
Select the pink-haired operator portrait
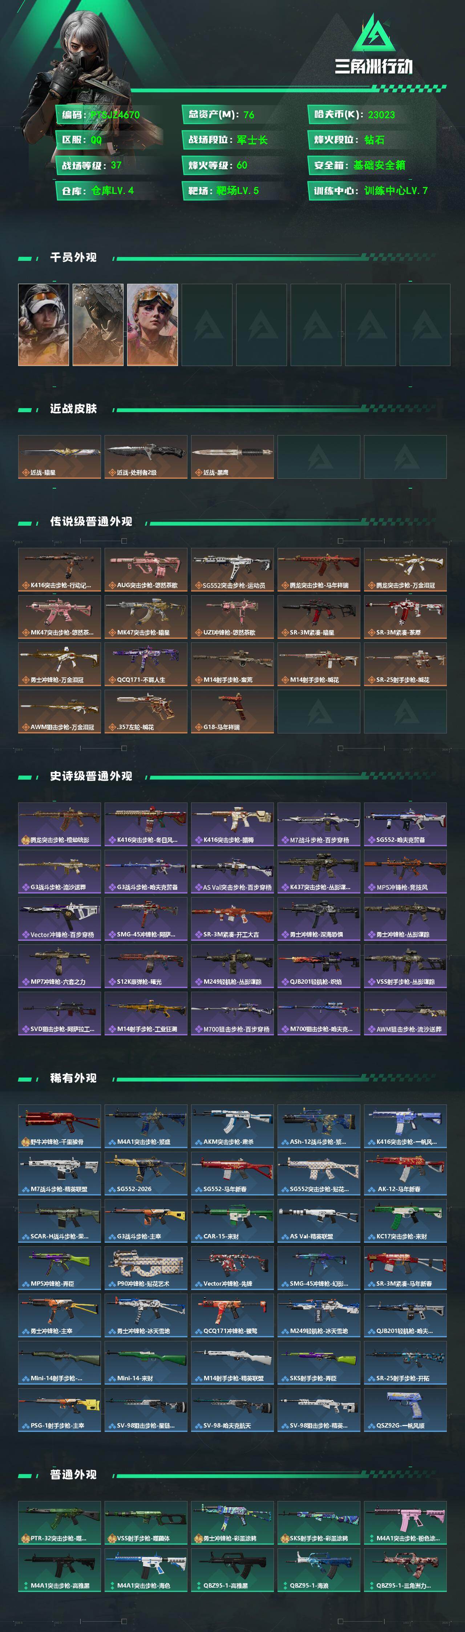pyautogui.click(x=153, y=325)
